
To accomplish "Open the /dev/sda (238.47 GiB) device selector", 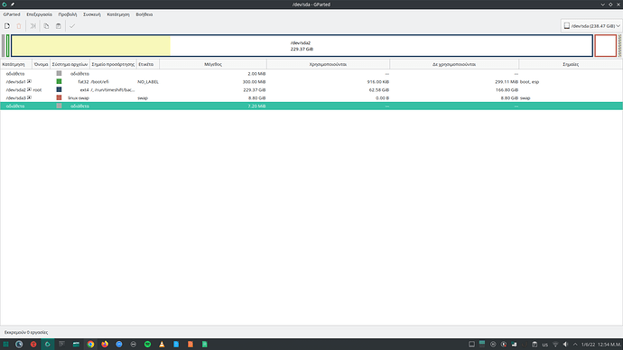I will tap(591, 26).
